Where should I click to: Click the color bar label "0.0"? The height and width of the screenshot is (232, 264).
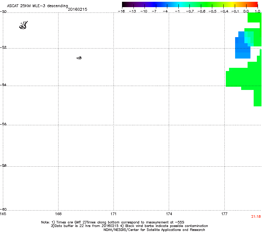tap(246, 11)
